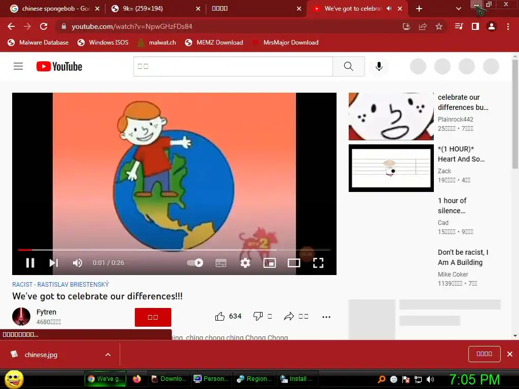Open the '1 hour of silence' suggested video

(x=452, y=206)
